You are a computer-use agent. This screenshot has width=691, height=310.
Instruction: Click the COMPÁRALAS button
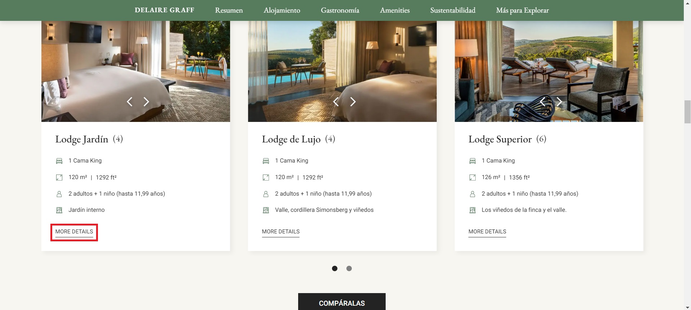pos(342,302)
